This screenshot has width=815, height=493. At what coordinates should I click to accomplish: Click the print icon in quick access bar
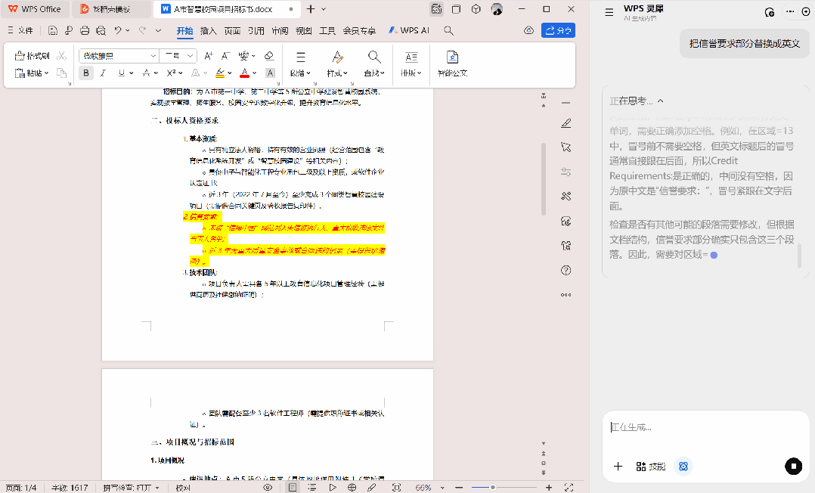pyautogui.click(x=84, y=31)
